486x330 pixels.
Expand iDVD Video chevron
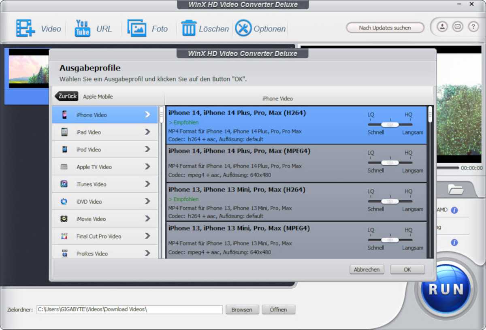pos(147,202)
